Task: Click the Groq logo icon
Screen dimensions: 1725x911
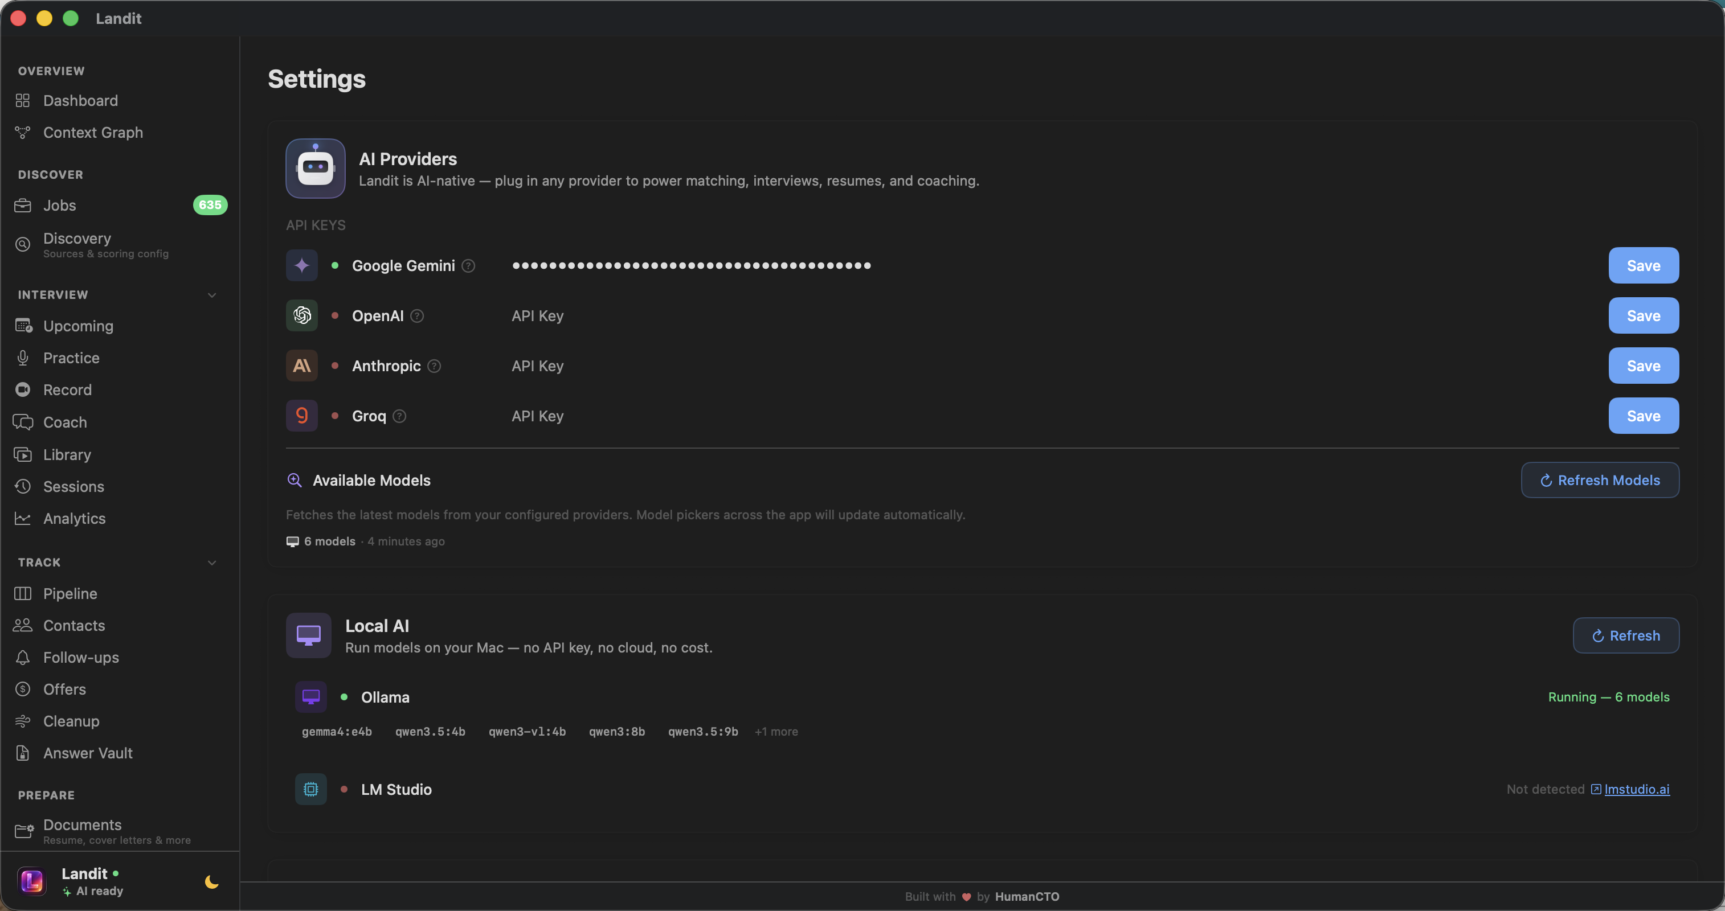Action: click(x=302, y=416)
